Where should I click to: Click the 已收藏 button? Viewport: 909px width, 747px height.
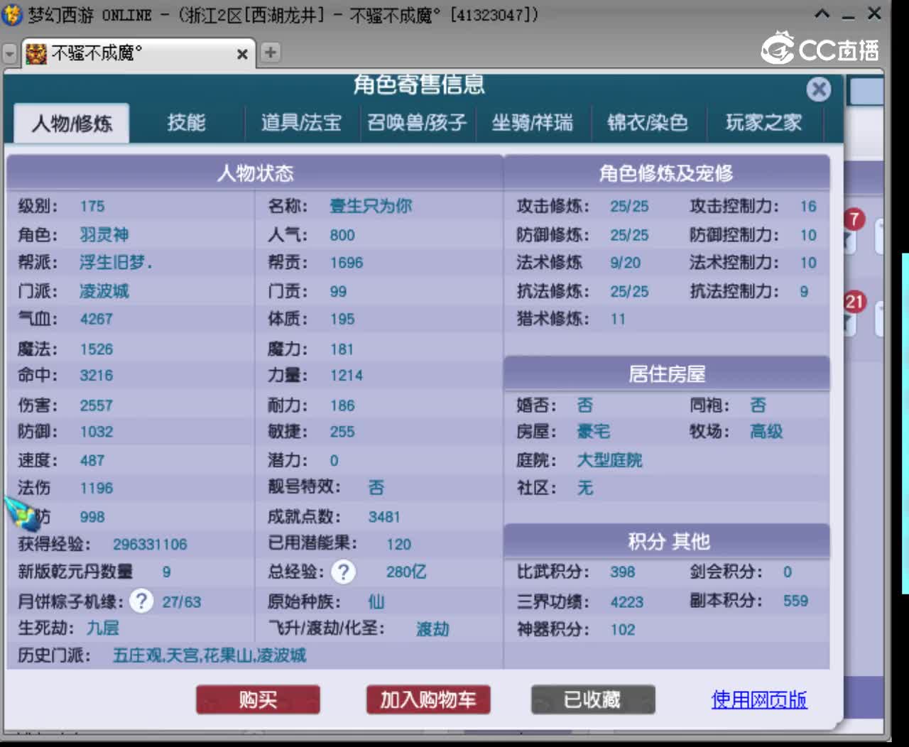(x=593, y=700)
